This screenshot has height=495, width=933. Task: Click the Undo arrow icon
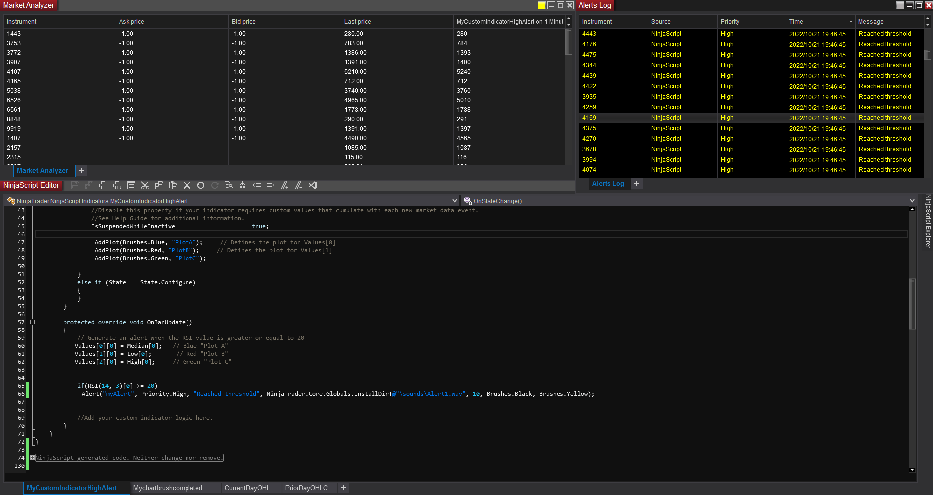click(201, 185)
